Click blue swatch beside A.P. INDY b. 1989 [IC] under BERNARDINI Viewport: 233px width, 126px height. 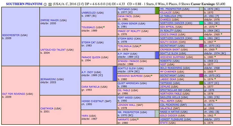pyautogui.click(x=115, y=74)
